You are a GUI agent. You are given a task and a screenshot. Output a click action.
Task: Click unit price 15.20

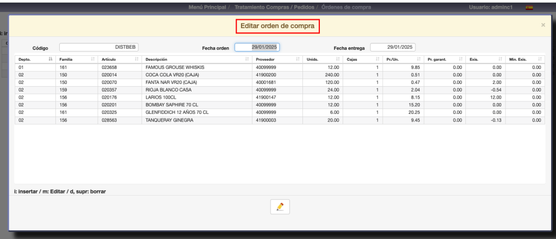[414, 105]
